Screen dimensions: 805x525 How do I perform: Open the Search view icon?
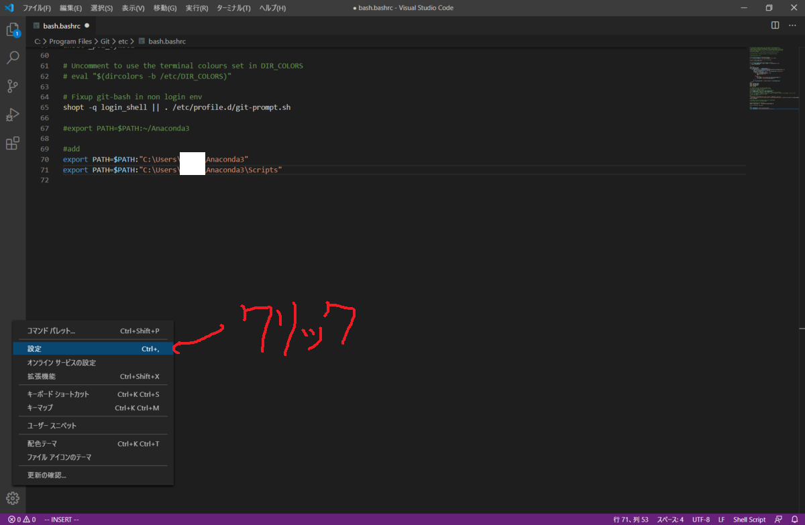13,58
